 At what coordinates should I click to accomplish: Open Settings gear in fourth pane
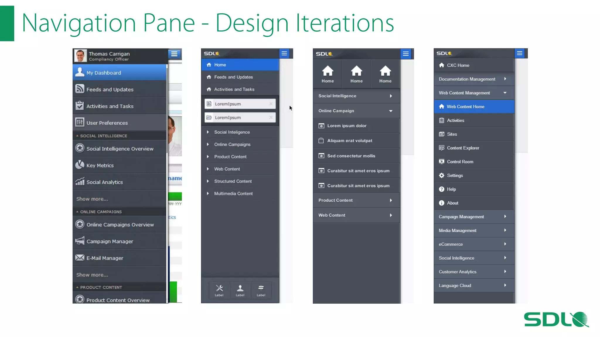442,175
